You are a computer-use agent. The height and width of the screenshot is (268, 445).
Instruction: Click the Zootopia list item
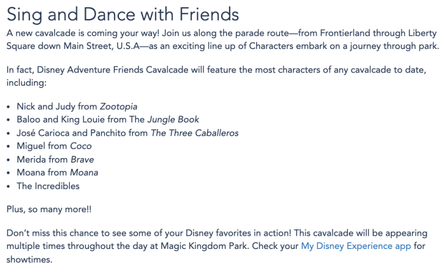77,107
